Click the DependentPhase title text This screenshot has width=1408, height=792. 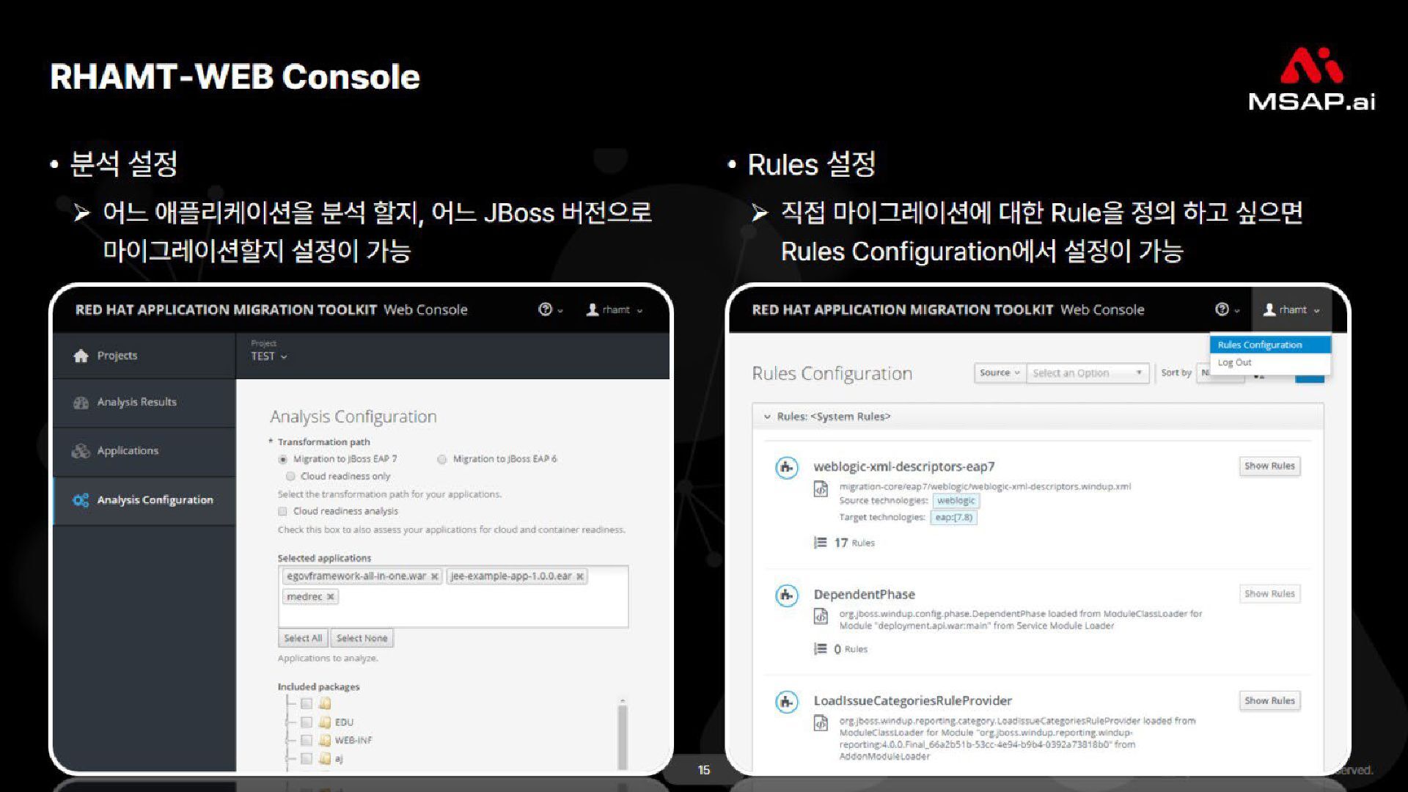pyautogui.click(x=864, y=594)
